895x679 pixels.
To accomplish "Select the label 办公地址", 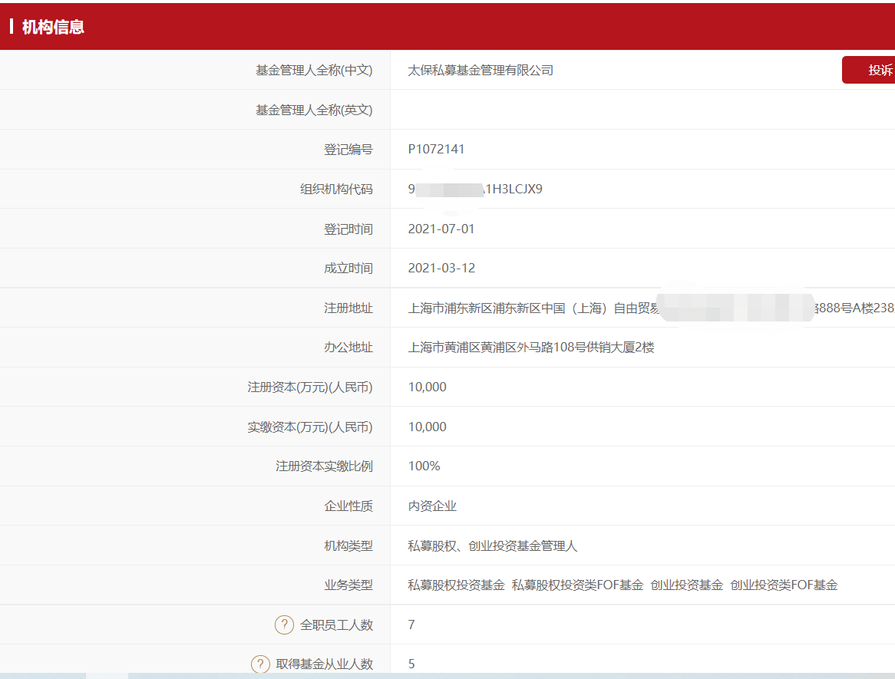I will [x=348, y=348].
